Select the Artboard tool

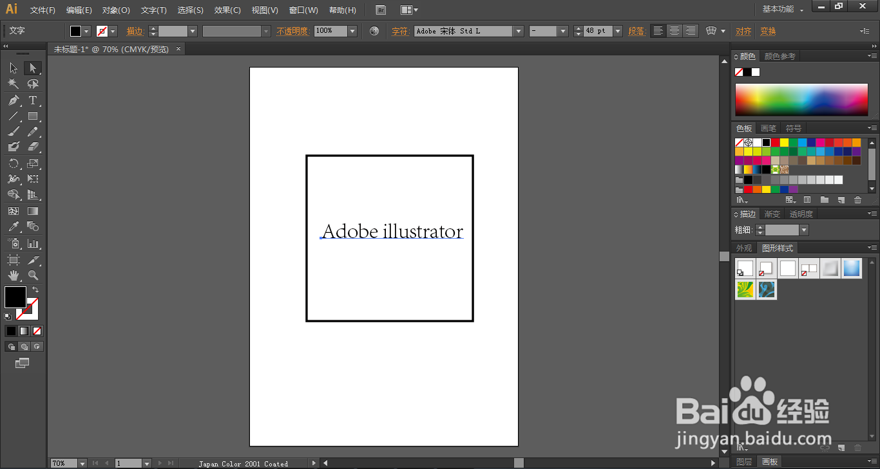pos(14,260)
